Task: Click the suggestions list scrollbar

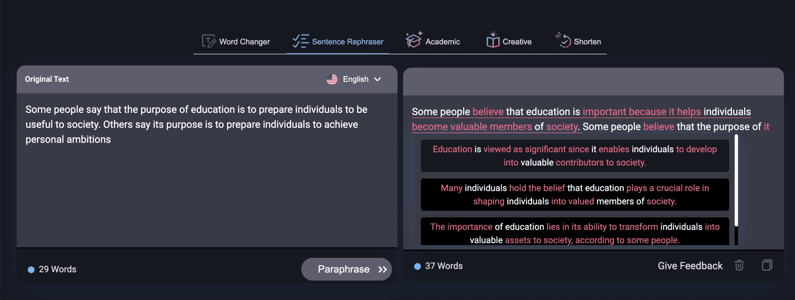Action: [x=736, y=182]
